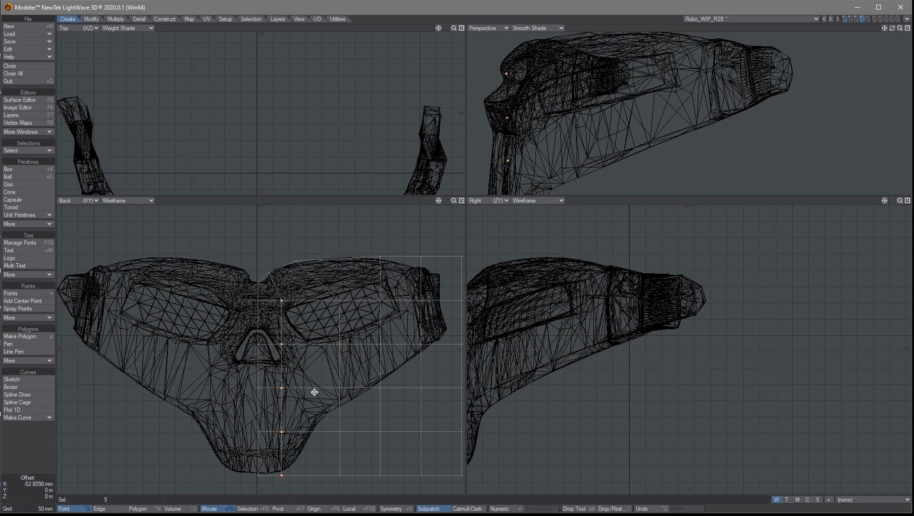Maximize the Perspective viewport
This screenshot has width=914, height=516.
tap(907, 28)
